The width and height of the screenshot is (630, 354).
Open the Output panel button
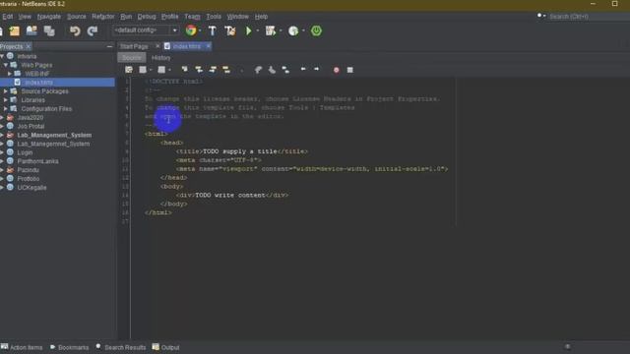coord(166,347)
